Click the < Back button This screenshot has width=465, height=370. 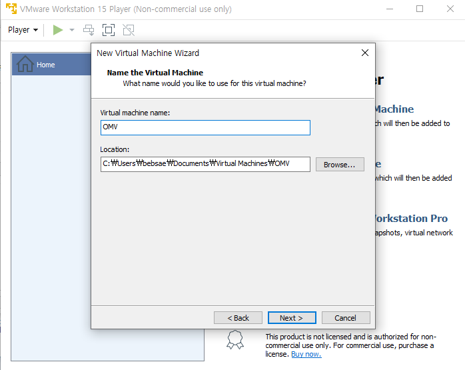click(x=238, y=318)
